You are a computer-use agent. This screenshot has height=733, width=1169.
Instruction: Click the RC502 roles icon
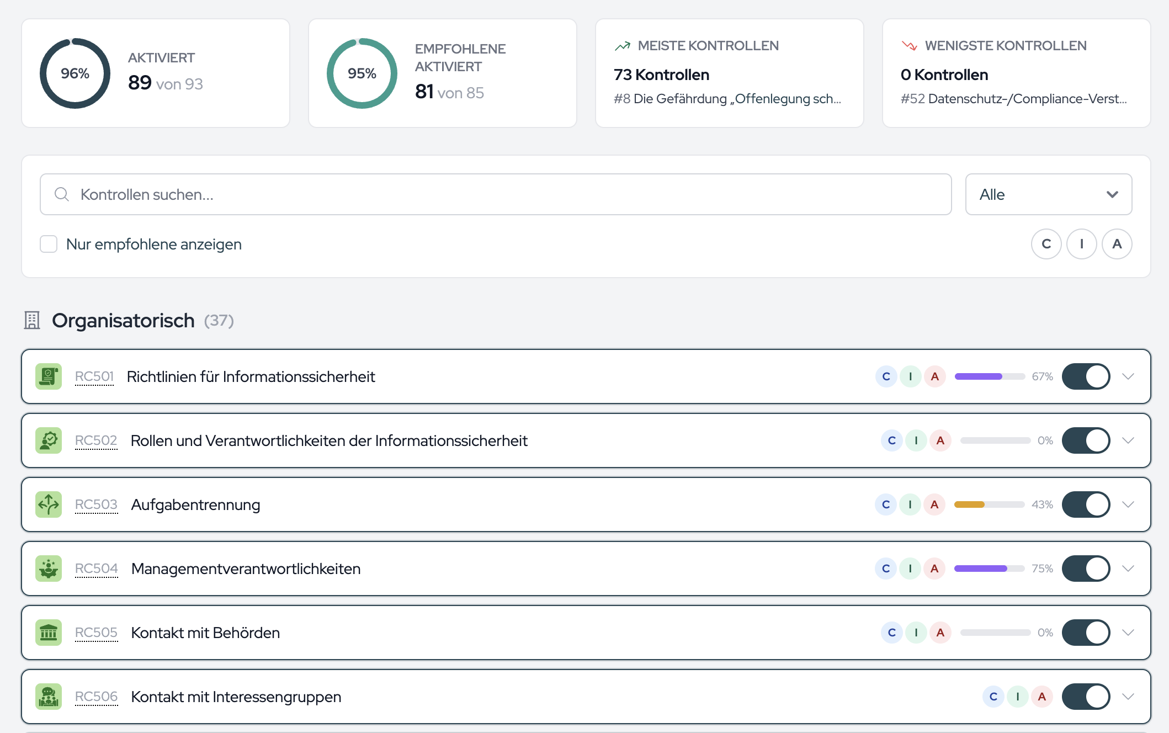(x=49, y=440)
